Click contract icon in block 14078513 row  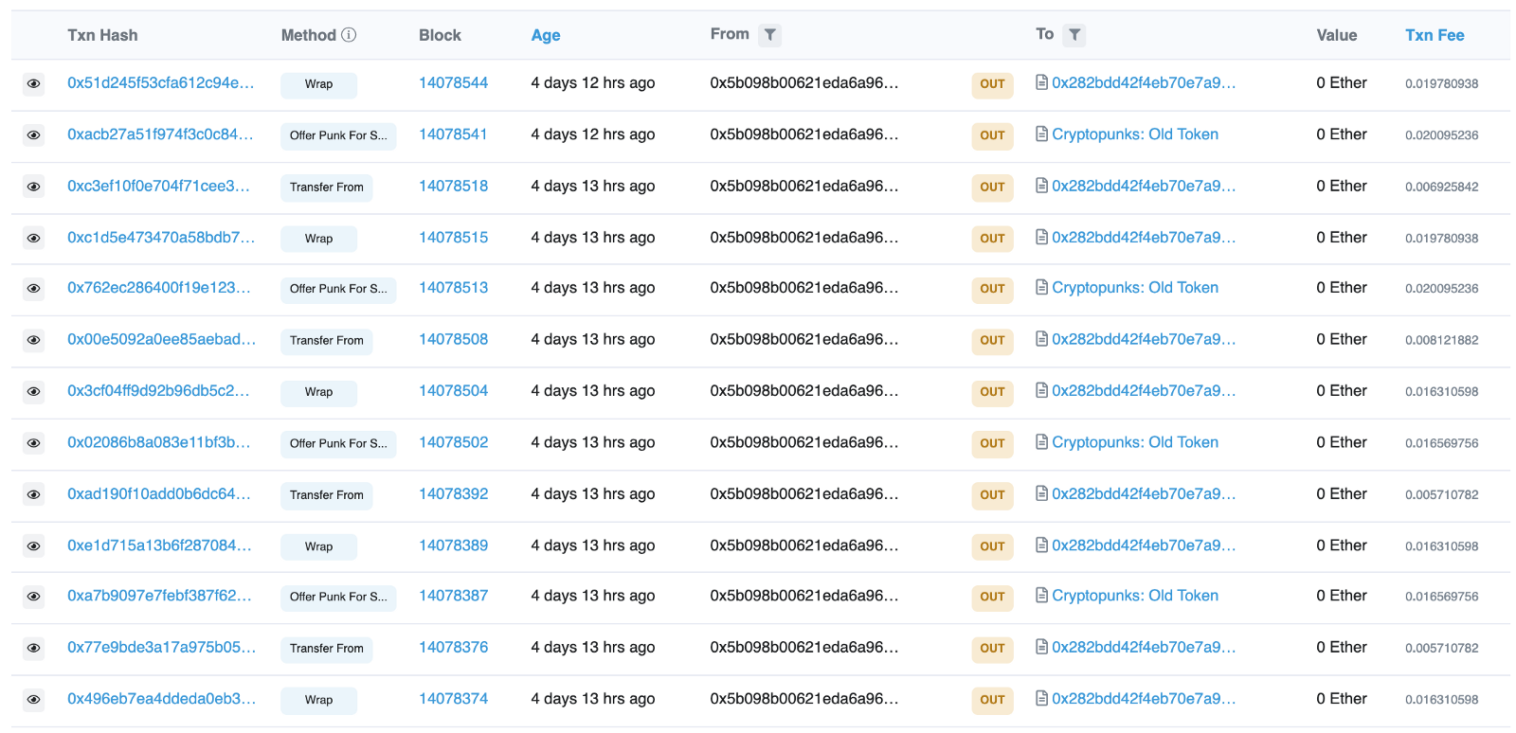click(x=1041, y=287)
